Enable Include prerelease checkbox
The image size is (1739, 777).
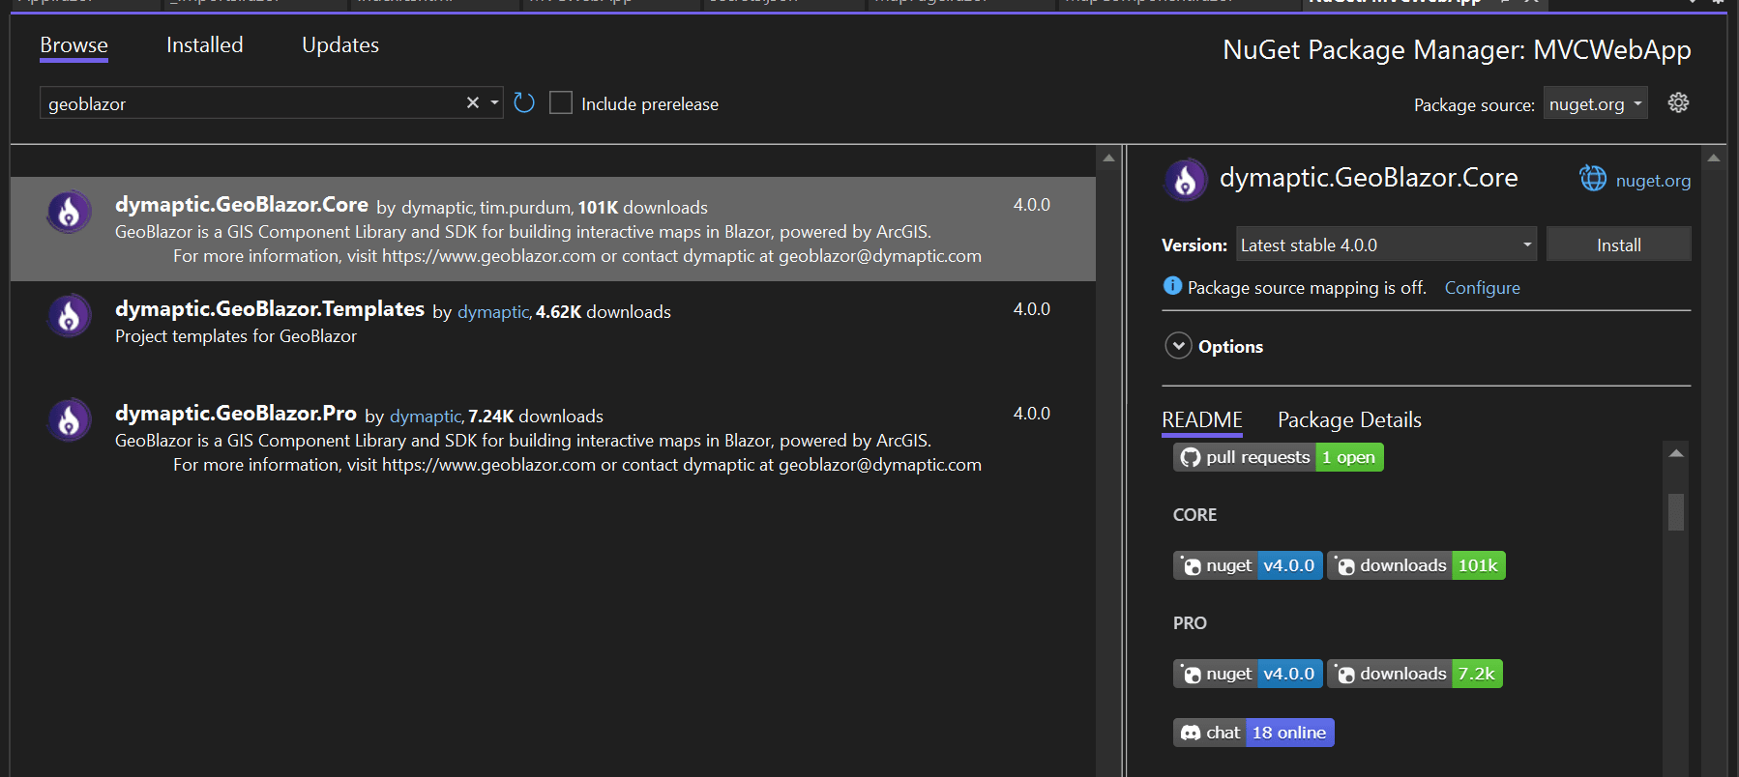[x=561, y=103]
